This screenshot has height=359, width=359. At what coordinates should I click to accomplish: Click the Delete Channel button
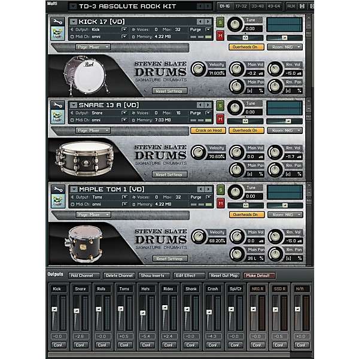click(119, 275)
